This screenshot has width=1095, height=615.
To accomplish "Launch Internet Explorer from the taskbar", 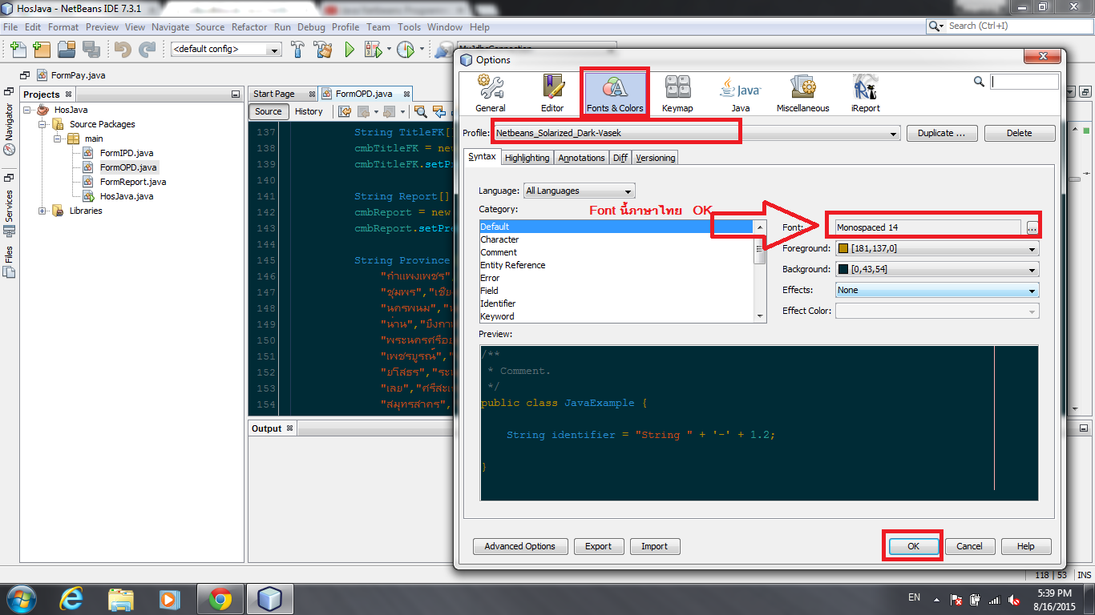I will click(x=71, y=599).
